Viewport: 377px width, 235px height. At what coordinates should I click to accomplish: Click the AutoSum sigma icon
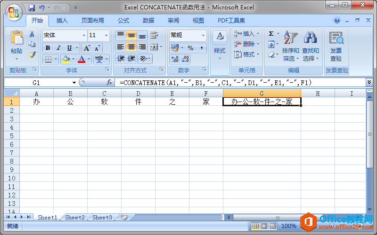coord(271,34)
